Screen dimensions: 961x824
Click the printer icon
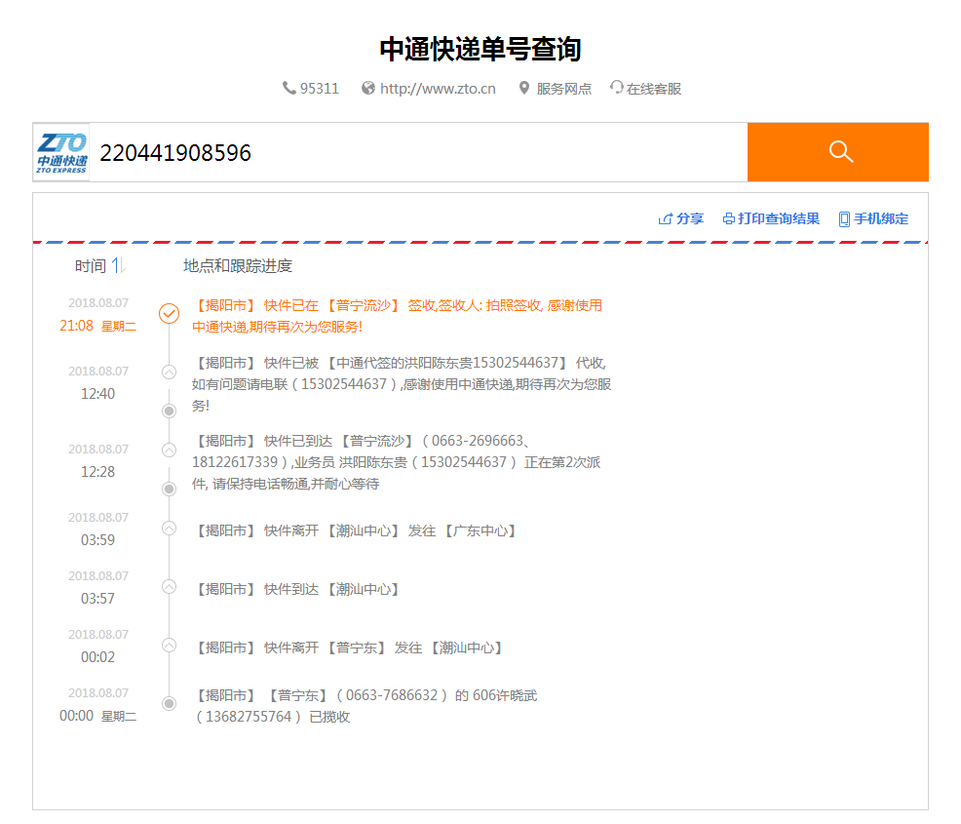point(729,218)
